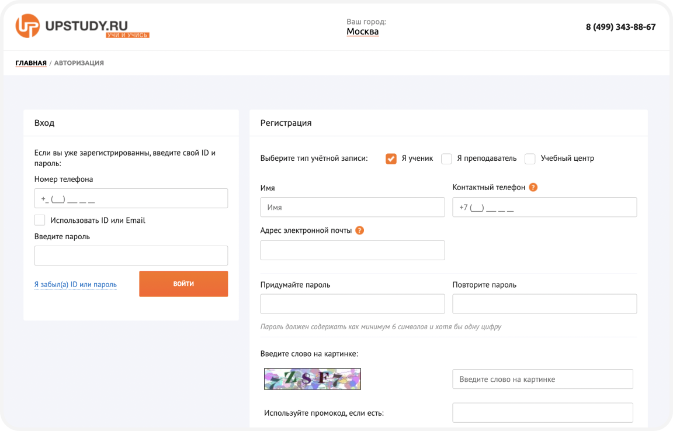
Task: Open the Я забыл(а) ID или пароль link
Action: coord(75,285)
